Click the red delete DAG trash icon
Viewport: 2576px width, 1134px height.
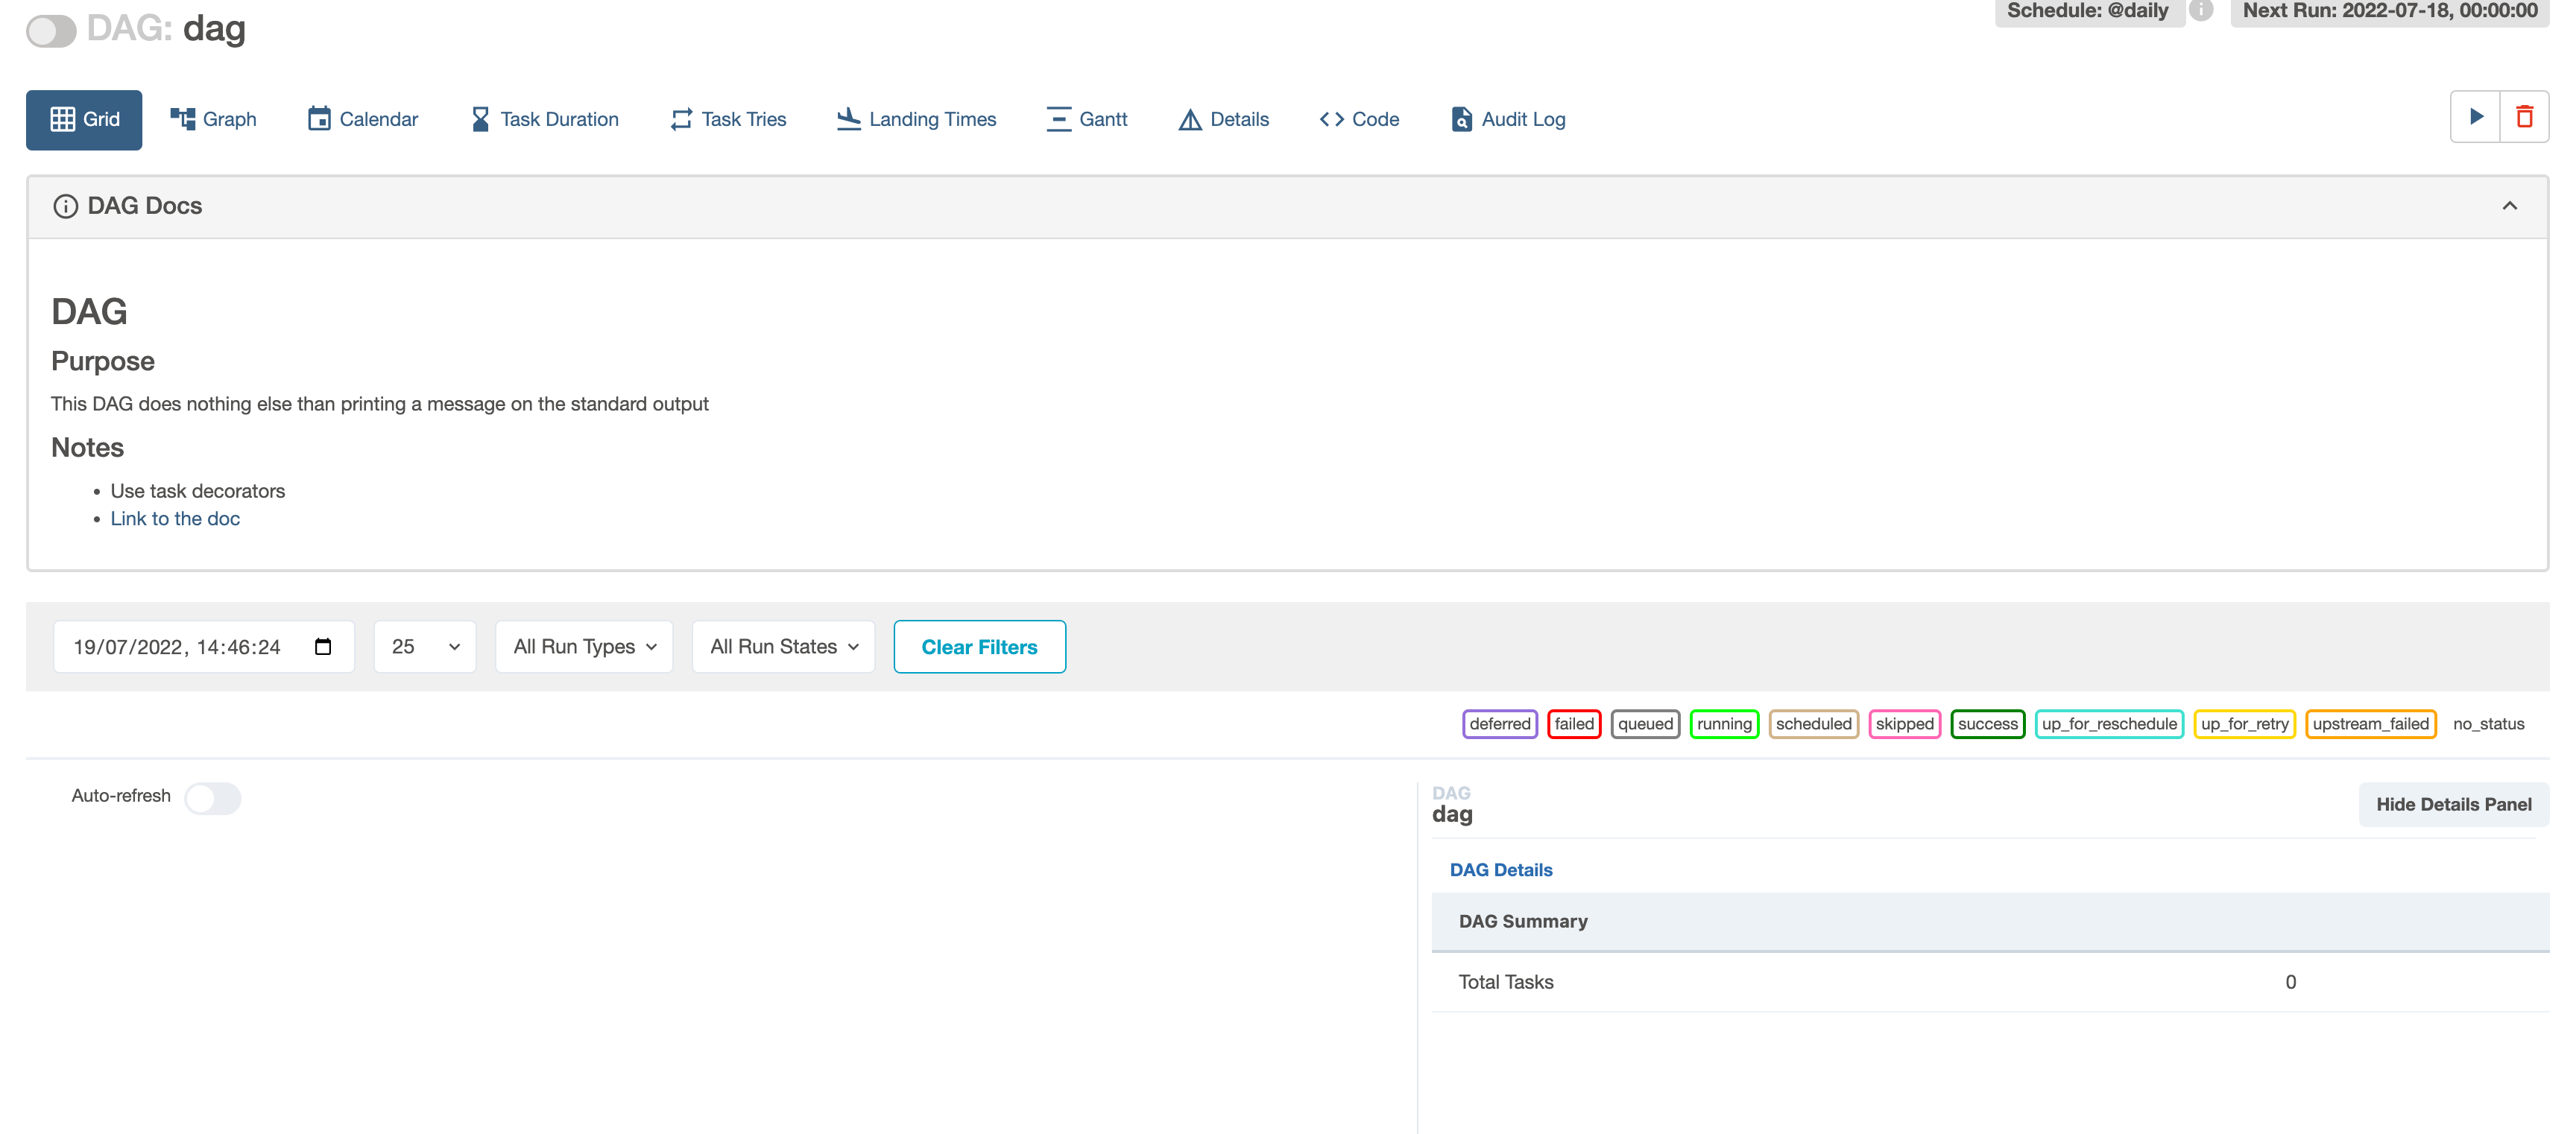2524,117
